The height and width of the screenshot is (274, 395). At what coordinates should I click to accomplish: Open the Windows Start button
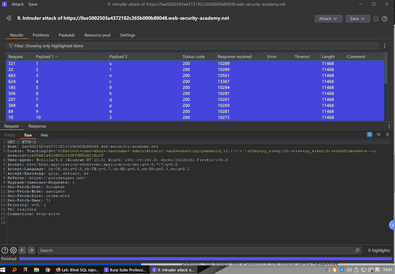pyautogui.click(x=3, y=270)
